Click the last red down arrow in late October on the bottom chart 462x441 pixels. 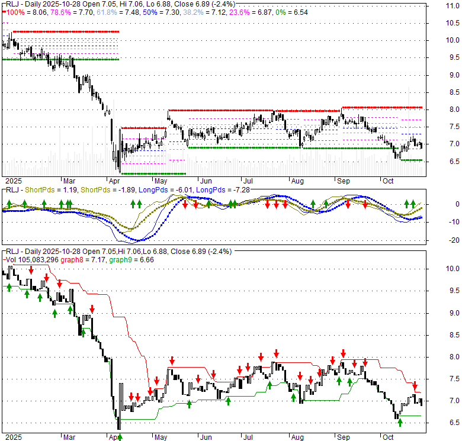pos(415,385)
